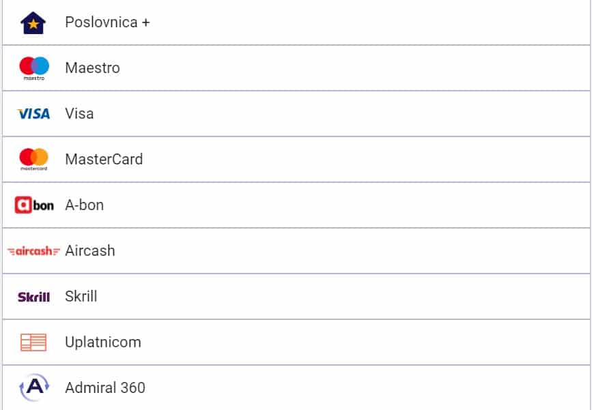Click the Visa logo icon
This screenshot has height=410, width=592.
(33, 113)
